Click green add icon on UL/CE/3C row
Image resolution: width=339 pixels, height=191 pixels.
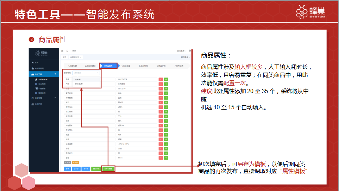pyautogui.click(x=166, y=88)
